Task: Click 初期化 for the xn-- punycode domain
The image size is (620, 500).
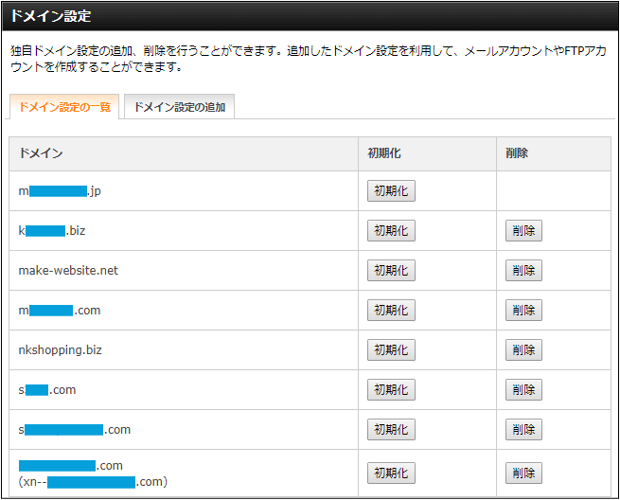Action: tap(391, 473)
